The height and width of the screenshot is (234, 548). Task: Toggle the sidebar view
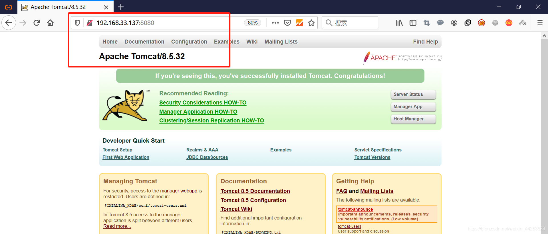(413, 23)
